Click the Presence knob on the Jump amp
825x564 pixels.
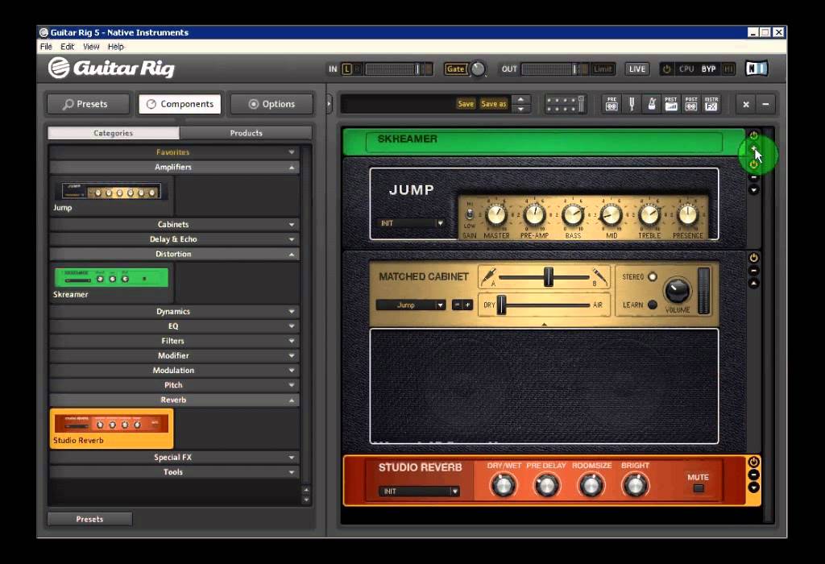[x=688, y=215]
